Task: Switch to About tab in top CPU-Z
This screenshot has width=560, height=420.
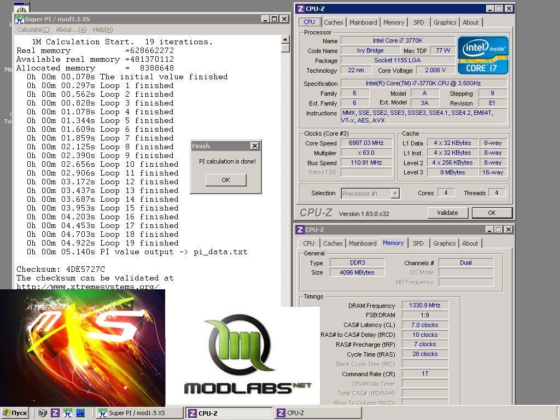Action: (471, 22)
